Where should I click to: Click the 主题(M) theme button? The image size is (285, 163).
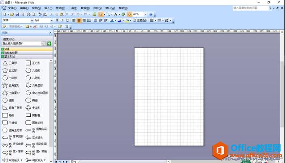tap(139, 20)
